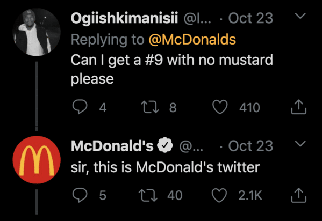Open dropdown chevron on McDonald's tweet

click(300, 143)
